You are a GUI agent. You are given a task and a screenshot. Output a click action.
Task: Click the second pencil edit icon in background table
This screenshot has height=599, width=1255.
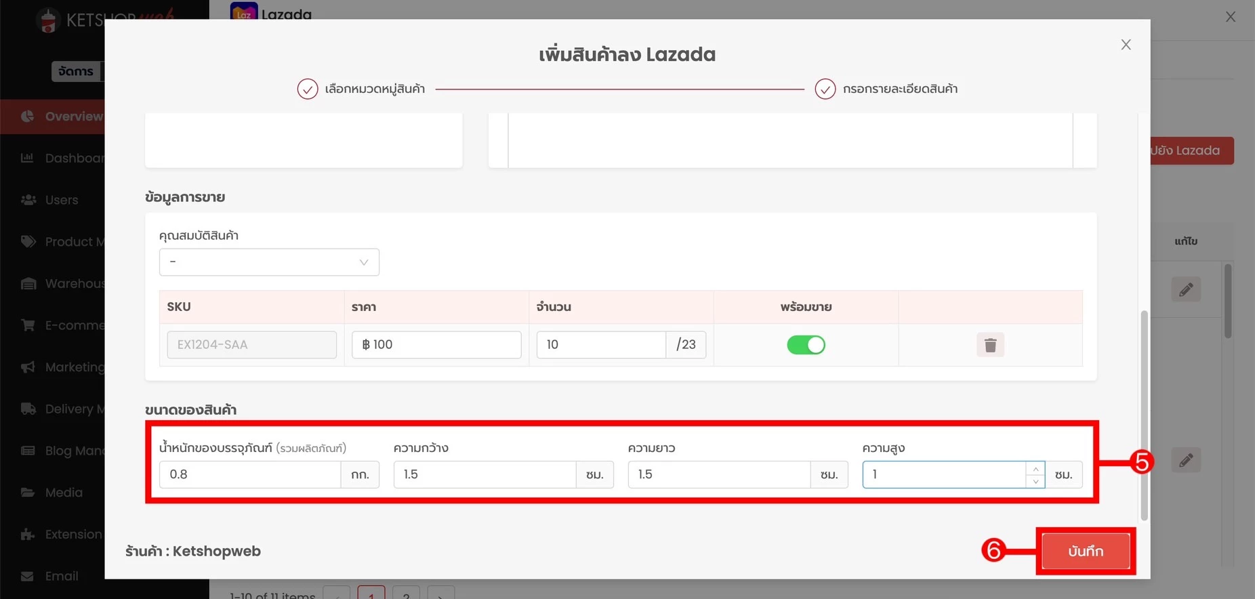point(1186,461)
